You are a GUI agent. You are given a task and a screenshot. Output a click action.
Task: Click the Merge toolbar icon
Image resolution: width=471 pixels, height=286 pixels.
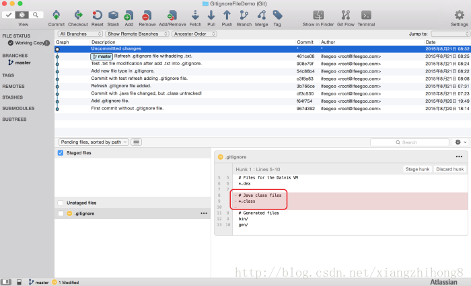pos(261,15)
